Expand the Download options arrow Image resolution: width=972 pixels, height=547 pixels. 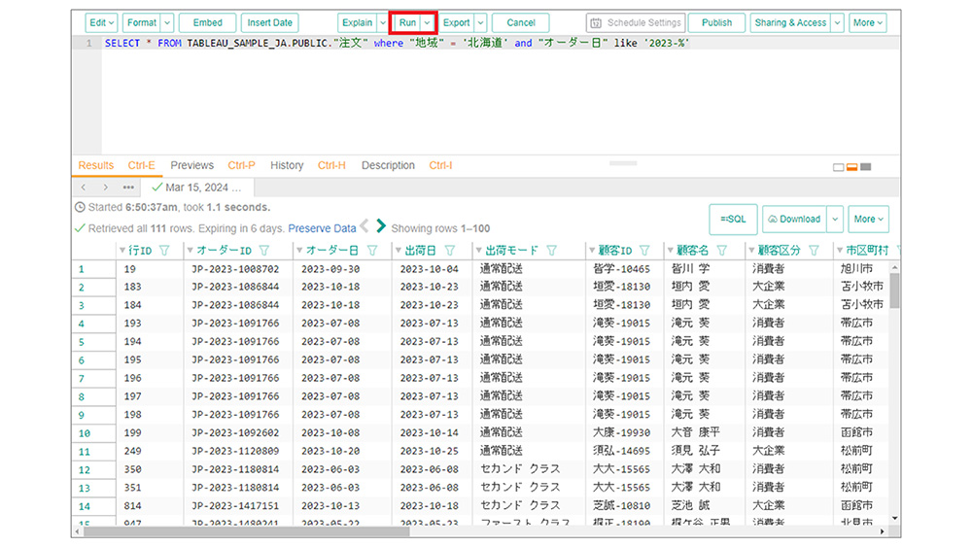(835, 220)
